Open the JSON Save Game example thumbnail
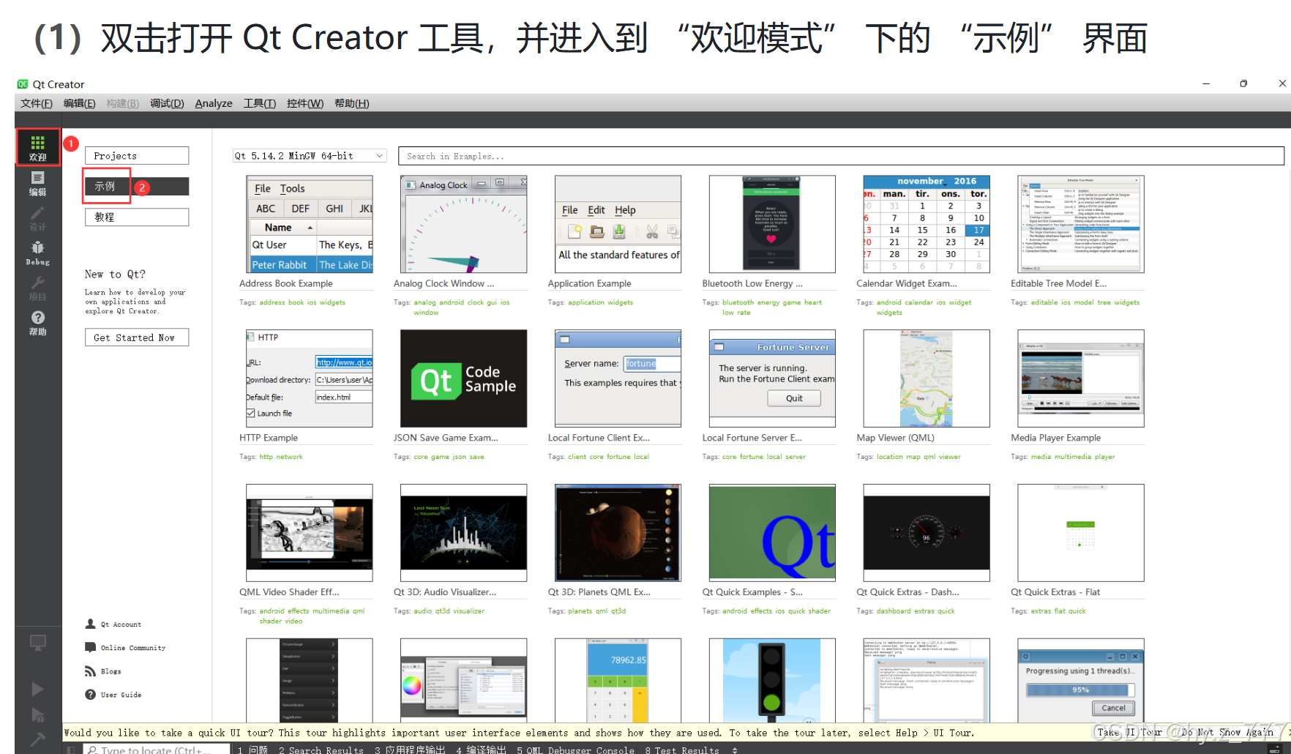 coord(464,378)
